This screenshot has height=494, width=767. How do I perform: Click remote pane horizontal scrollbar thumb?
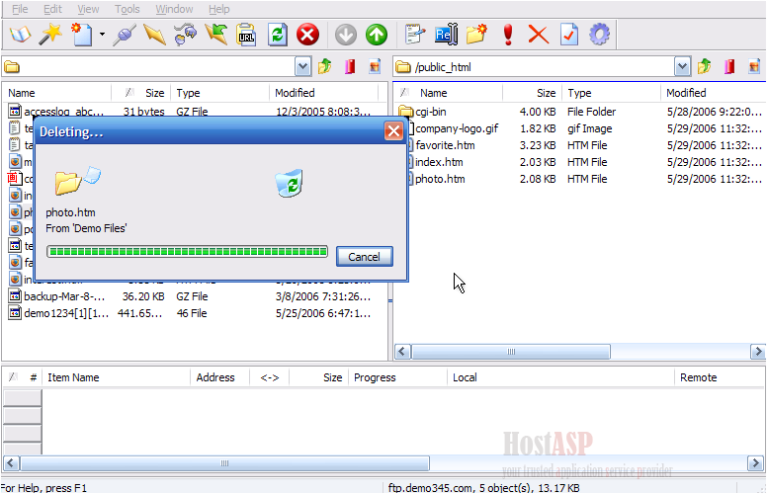pos(511,352)
